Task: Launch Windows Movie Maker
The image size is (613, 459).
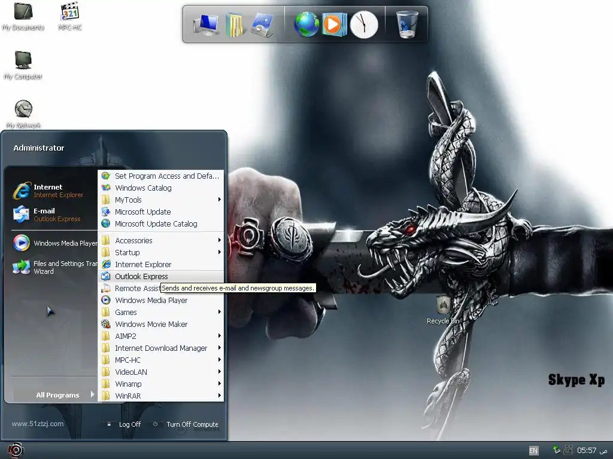Action: pos(160,325)
